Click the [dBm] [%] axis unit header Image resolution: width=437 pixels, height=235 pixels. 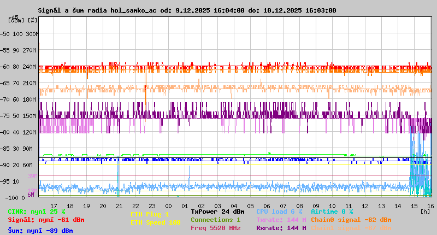pyautogui.click(x=23, y=20)
